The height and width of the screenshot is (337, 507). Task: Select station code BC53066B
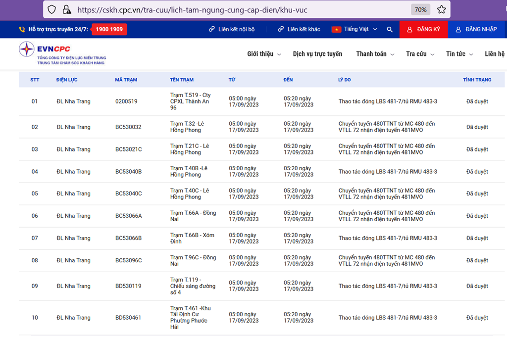tap(128, 238)
